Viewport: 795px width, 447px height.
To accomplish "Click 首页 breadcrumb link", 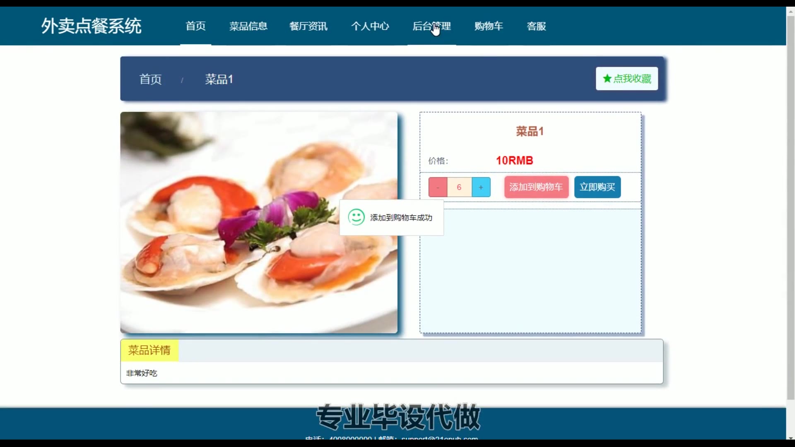I will (150, 79).
